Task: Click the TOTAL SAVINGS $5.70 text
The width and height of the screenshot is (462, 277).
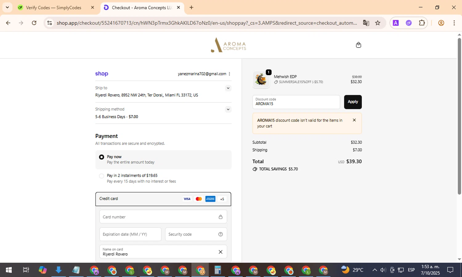Action: pos(278,169)
